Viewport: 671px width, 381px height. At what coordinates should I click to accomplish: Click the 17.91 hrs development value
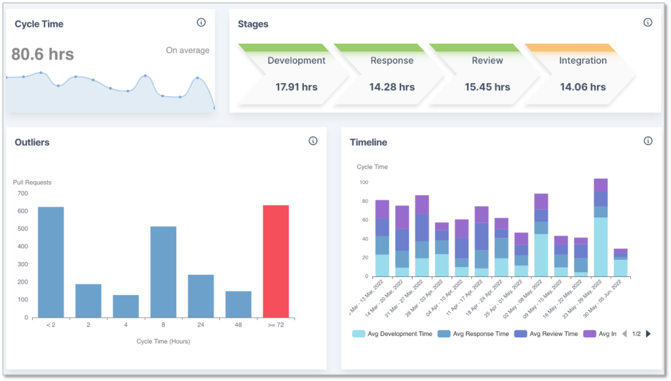(x=296, y=87)
